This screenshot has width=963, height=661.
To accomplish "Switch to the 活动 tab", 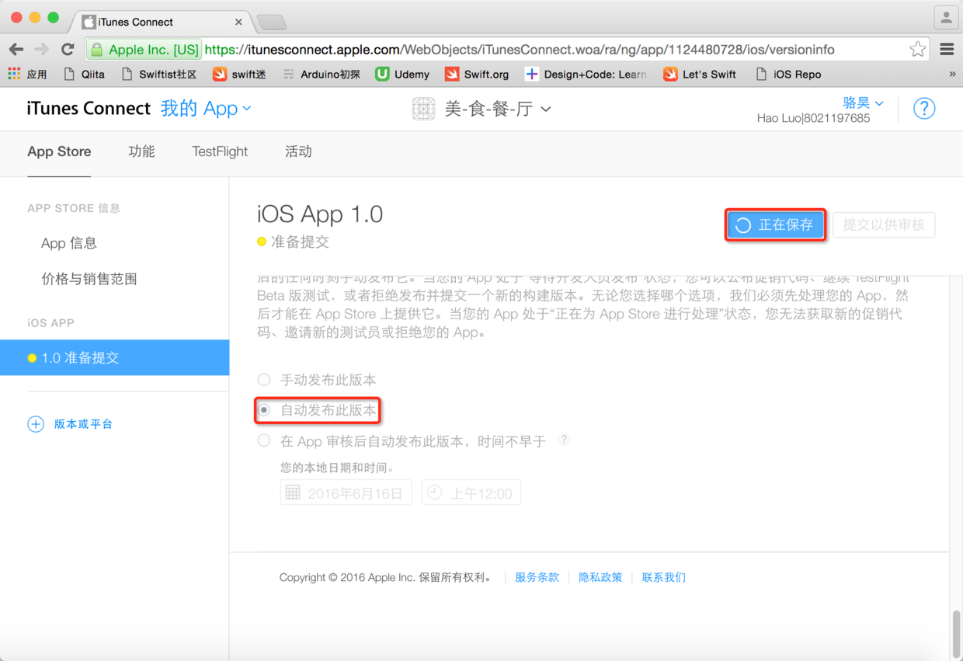I will [298, 151].
